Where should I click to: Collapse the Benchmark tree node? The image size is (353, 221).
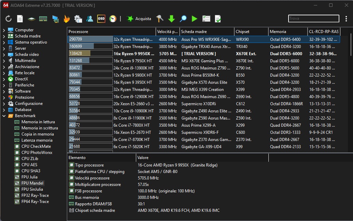(x=4, y=116)
